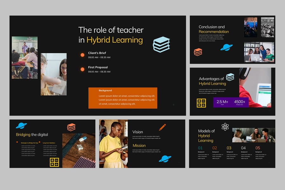Select the orange books icon on Conclusion slide
Viewport: 285px width, 190px height.
198,52
